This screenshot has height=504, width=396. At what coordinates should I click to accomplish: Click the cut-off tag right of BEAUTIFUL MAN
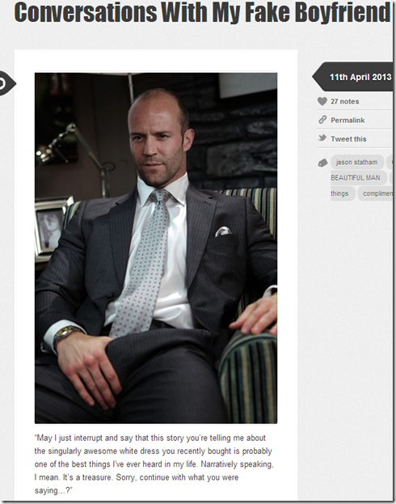coord(391,178)
